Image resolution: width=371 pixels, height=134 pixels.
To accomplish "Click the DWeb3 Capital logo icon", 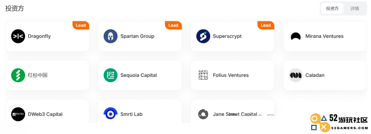I will pyautogui.click(x=18, y=114).
